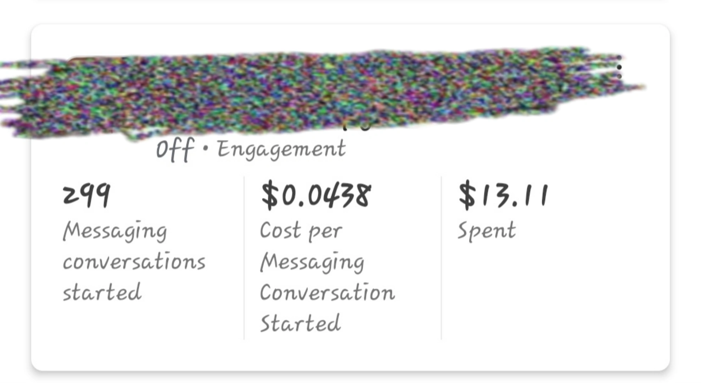Screen dimensions: 701x383
Task: Select the Cost per Messaging Conversation Started label
Action: point(327,277)
